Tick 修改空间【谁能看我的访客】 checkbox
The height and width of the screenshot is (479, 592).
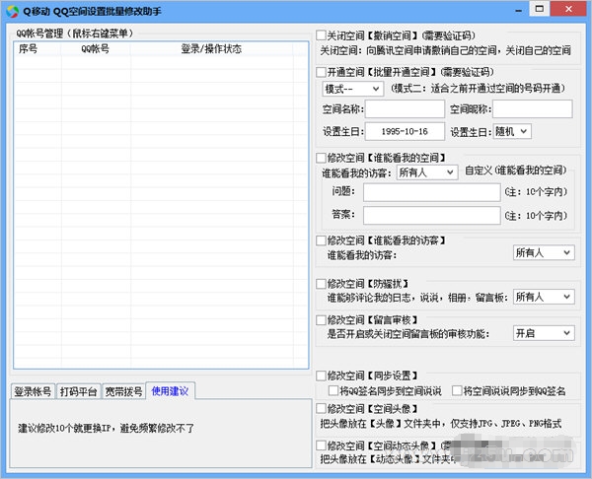321,240
